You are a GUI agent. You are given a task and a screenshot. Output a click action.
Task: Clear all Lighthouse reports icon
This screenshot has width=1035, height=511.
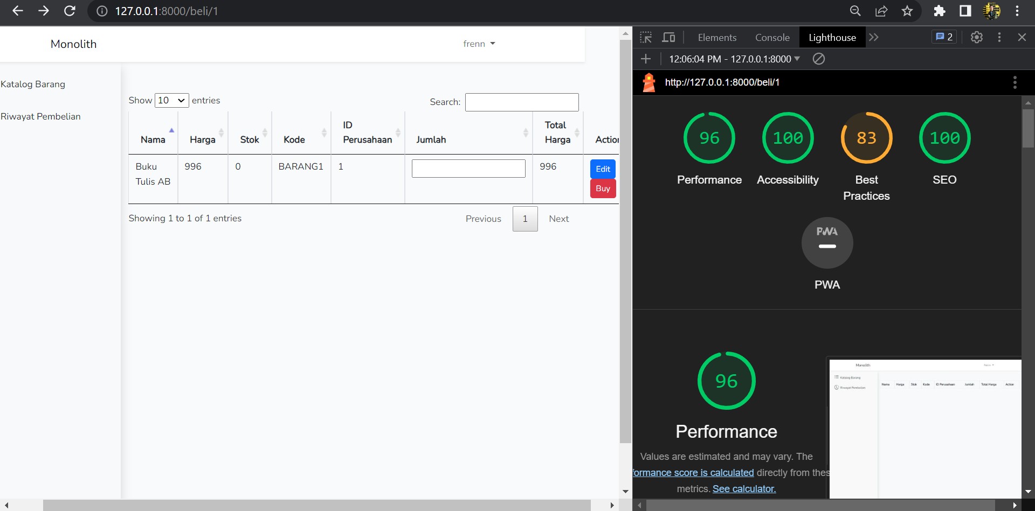(x=818, y=59)
